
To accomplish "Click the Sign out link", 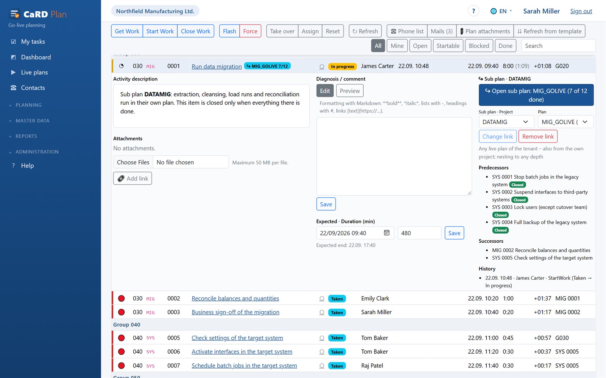I will click(581, 11).
